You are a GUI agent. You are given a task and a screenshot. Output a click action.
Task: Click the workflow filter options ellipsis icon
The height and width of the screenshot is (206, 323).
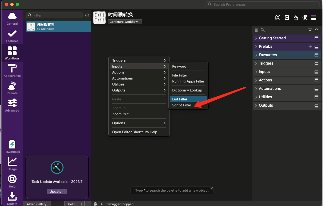point(87,15)
